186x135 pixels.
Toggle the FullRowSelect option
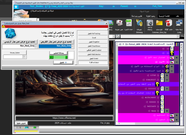pyautogui.click(x=93, y=62)
